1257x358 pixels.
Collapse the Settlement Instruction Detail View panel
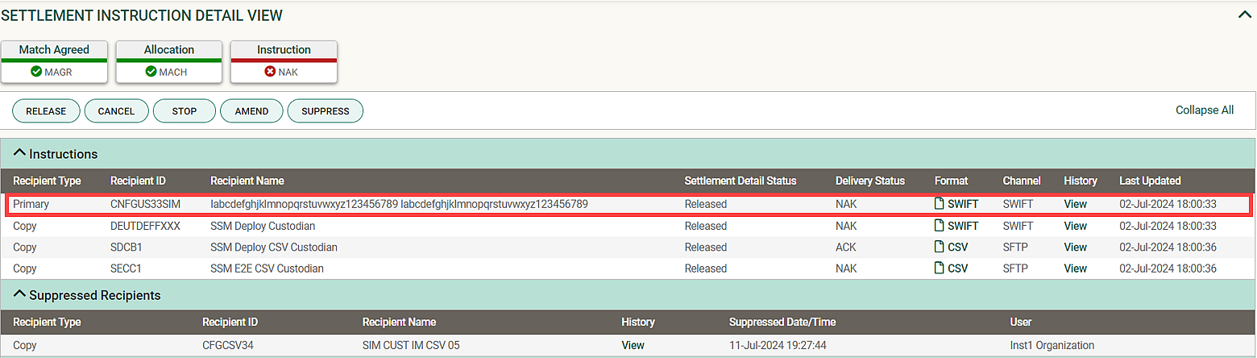(x=1244, y=14)
